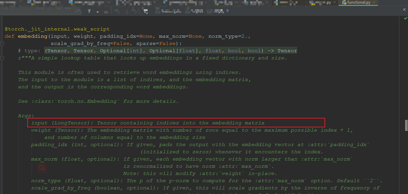Click 'padding_idx=None' in the function signature
Viewport: 408px width, 194px height.
(x=126, y=36)
